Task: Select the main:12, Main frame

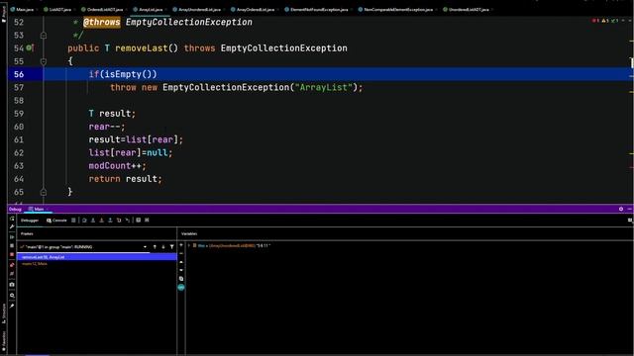Action: [x=35, y=264]
